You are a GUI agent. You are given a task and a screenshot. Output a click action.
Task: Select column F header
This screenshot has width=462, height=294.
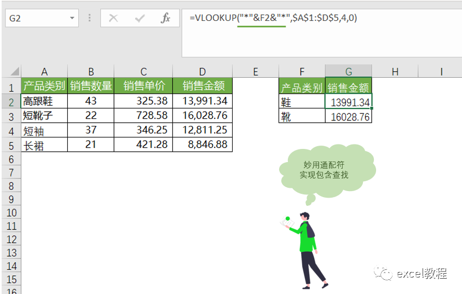[x=302, y=71]
